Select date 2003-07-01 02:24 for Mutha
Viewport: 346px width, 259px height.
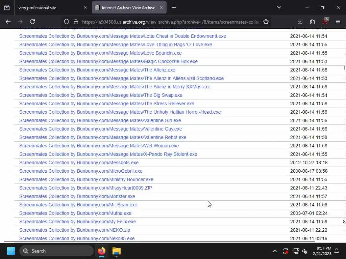(309, 213)
